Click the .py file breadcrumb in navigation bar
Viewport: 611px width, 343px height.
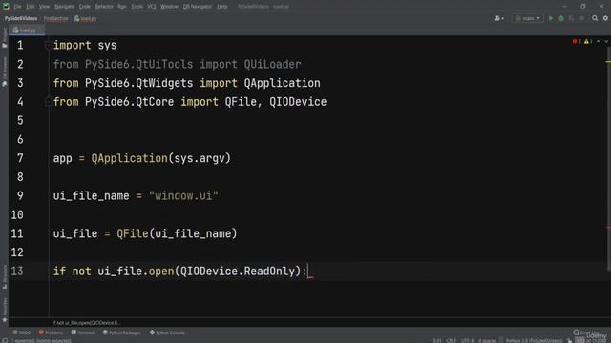pyautogui.click(x=86, y=18)
